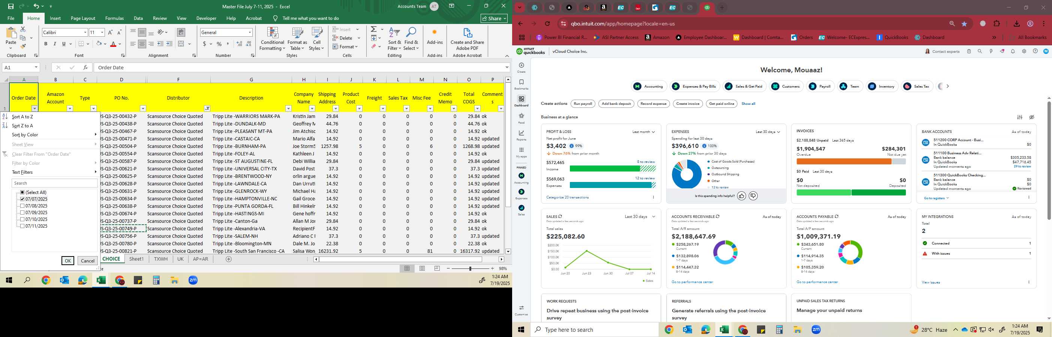Click the Excel Save icon
This screenshot has width=1052, height=337.
11,6
